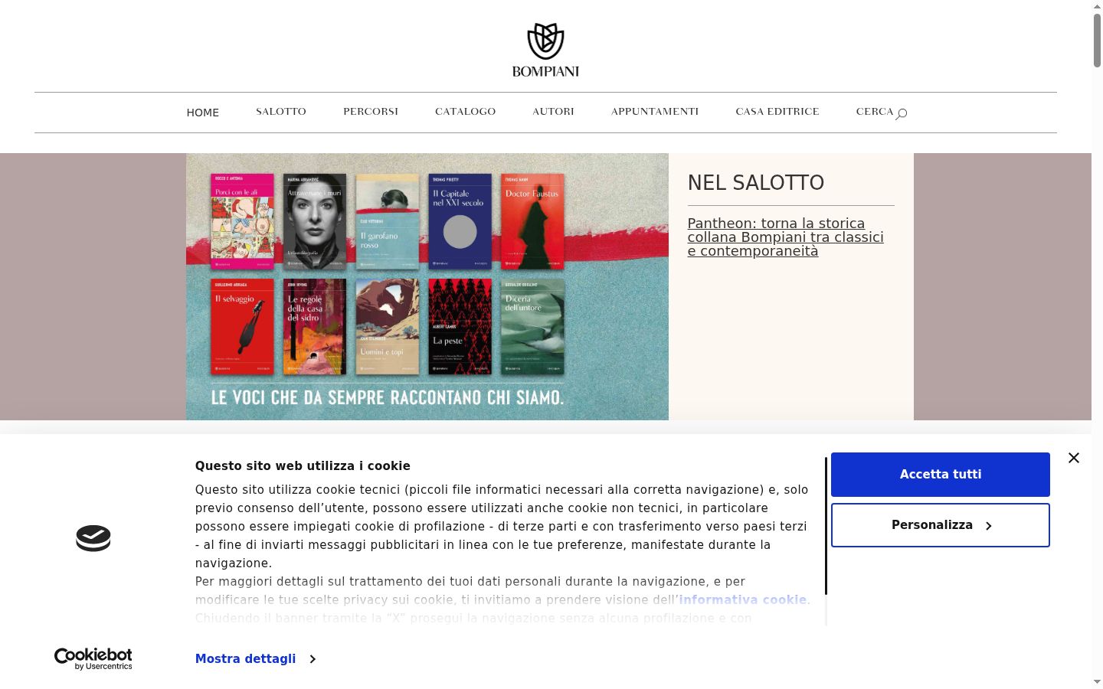
Task: Click the Uomini e topi book cover
Action: (388, 327)
